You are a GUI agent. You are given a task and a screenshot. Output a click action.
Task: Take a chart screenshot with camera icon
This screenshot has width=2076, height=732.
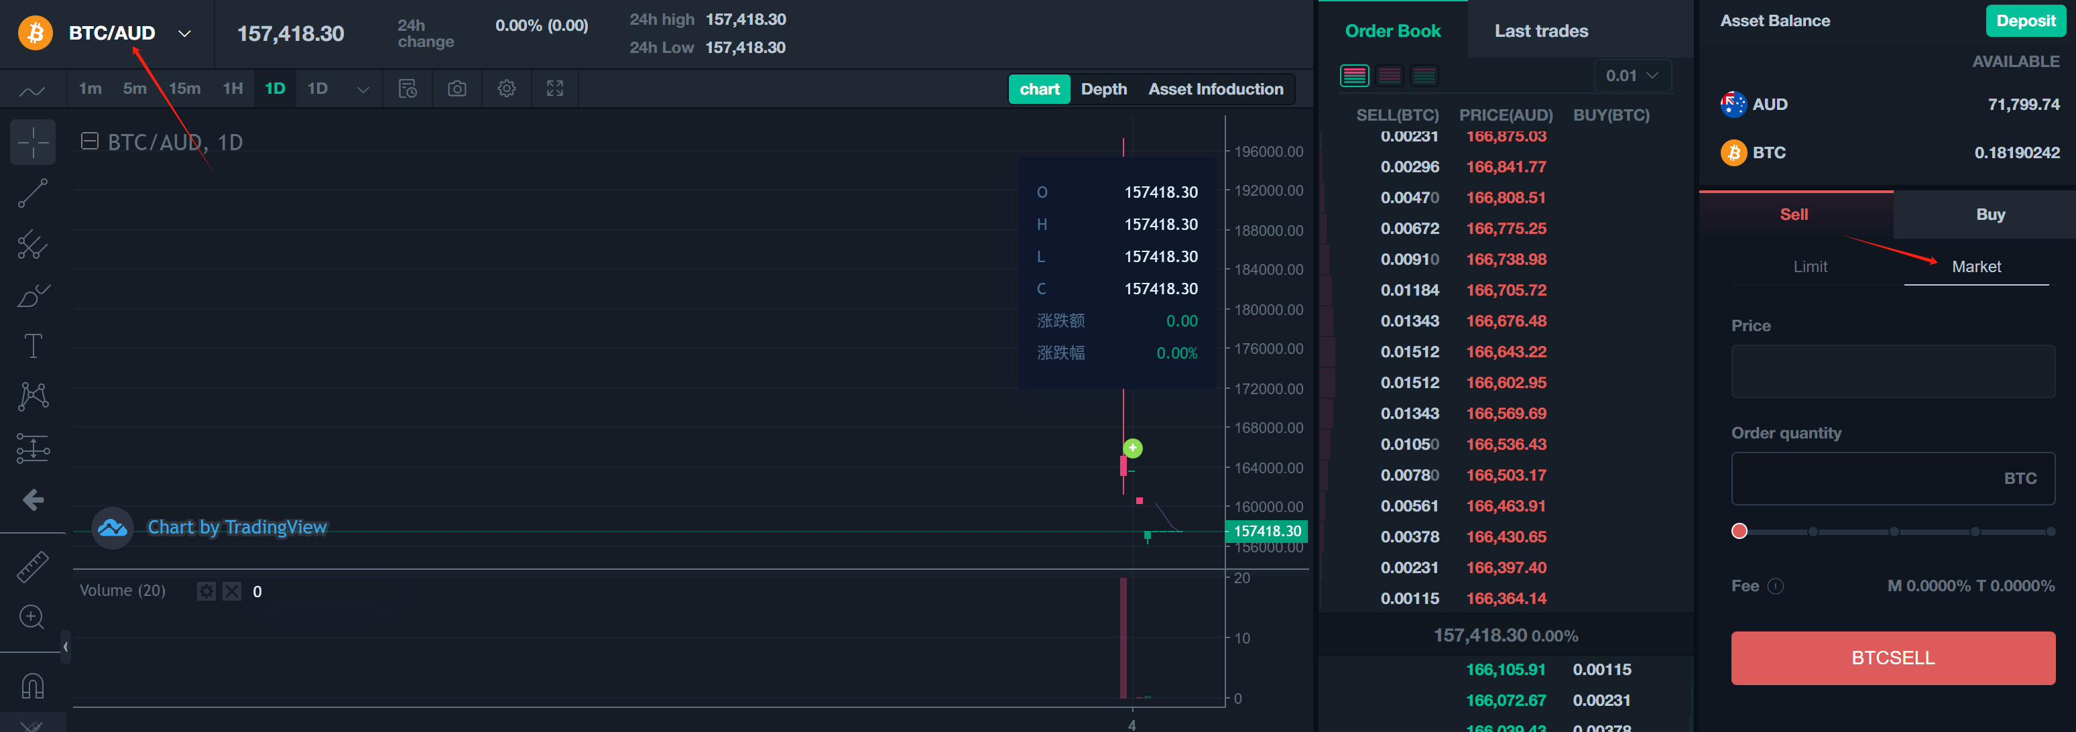point(457,88)
